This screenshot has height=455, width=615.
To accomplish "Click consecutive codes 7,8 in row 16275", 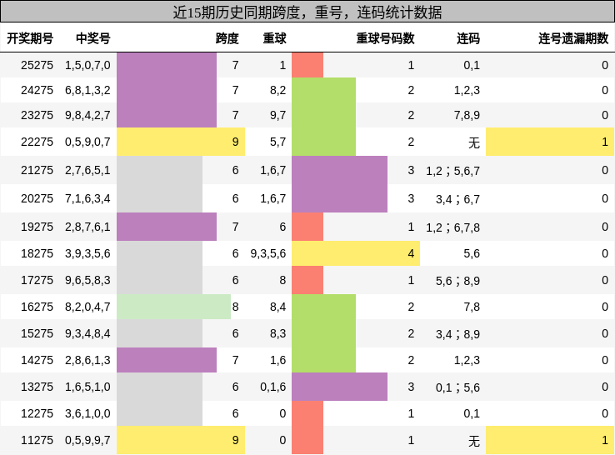I will point(472,307).
